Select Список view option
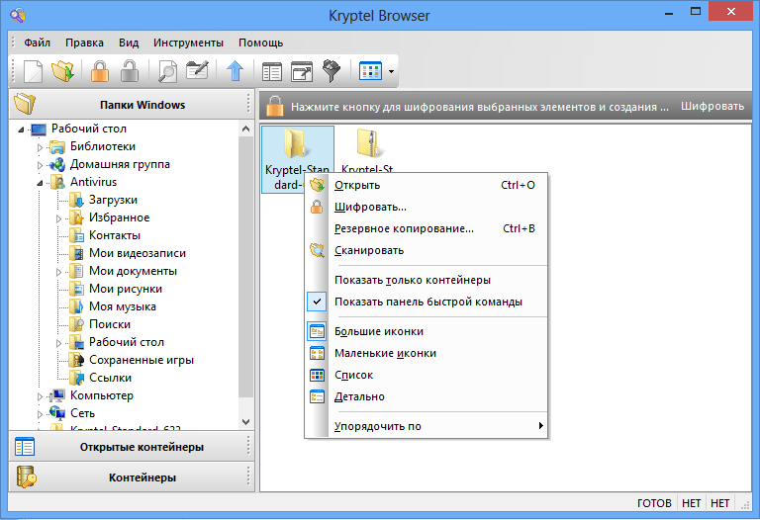760x520 pixels. (427, 375)
